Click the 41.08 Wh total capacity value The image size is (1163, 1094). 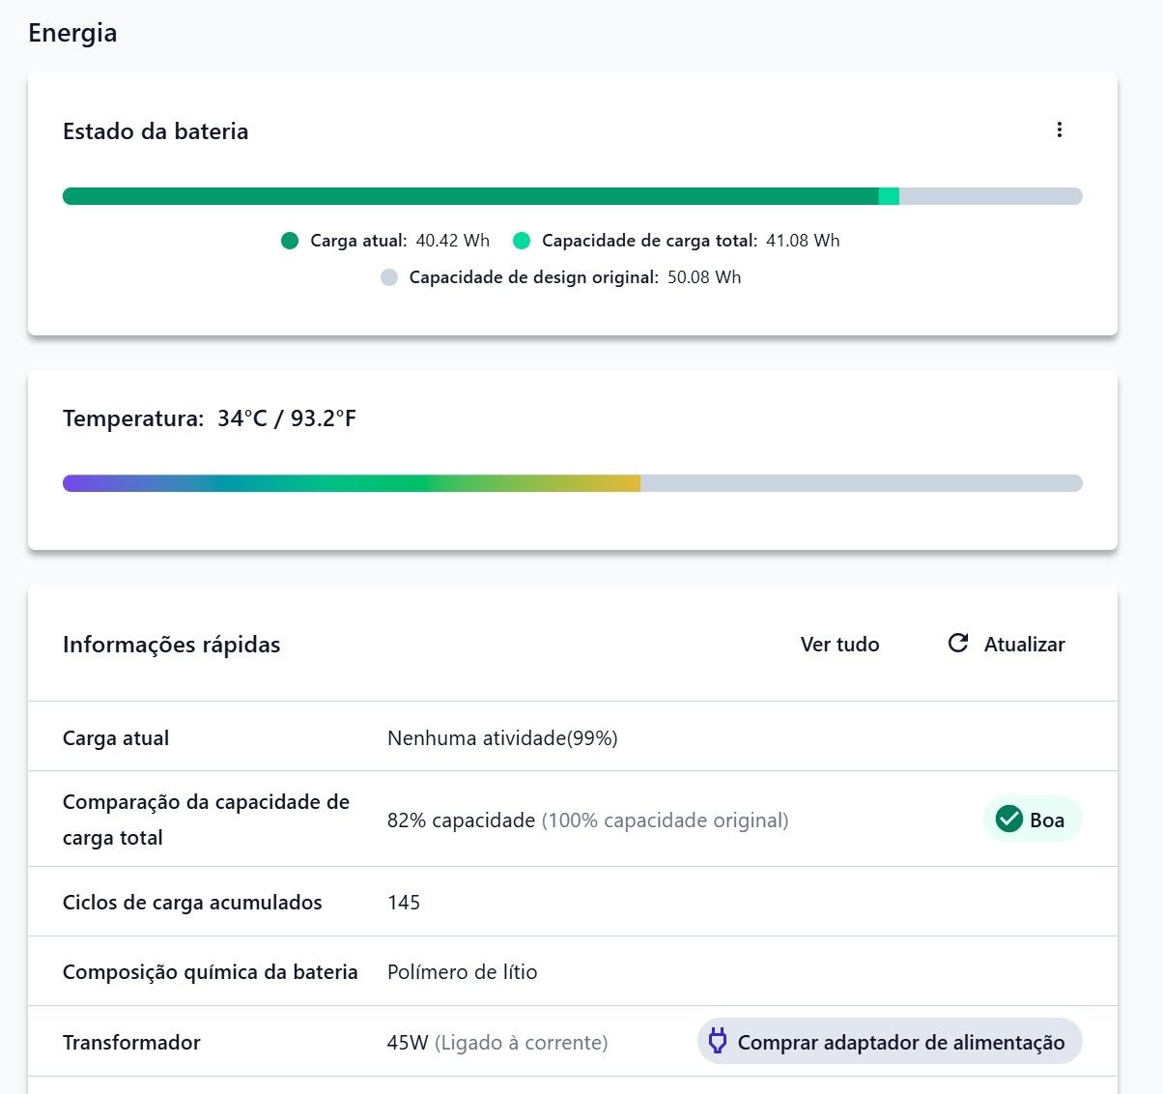pyautogui.click(x=803, y=241)
